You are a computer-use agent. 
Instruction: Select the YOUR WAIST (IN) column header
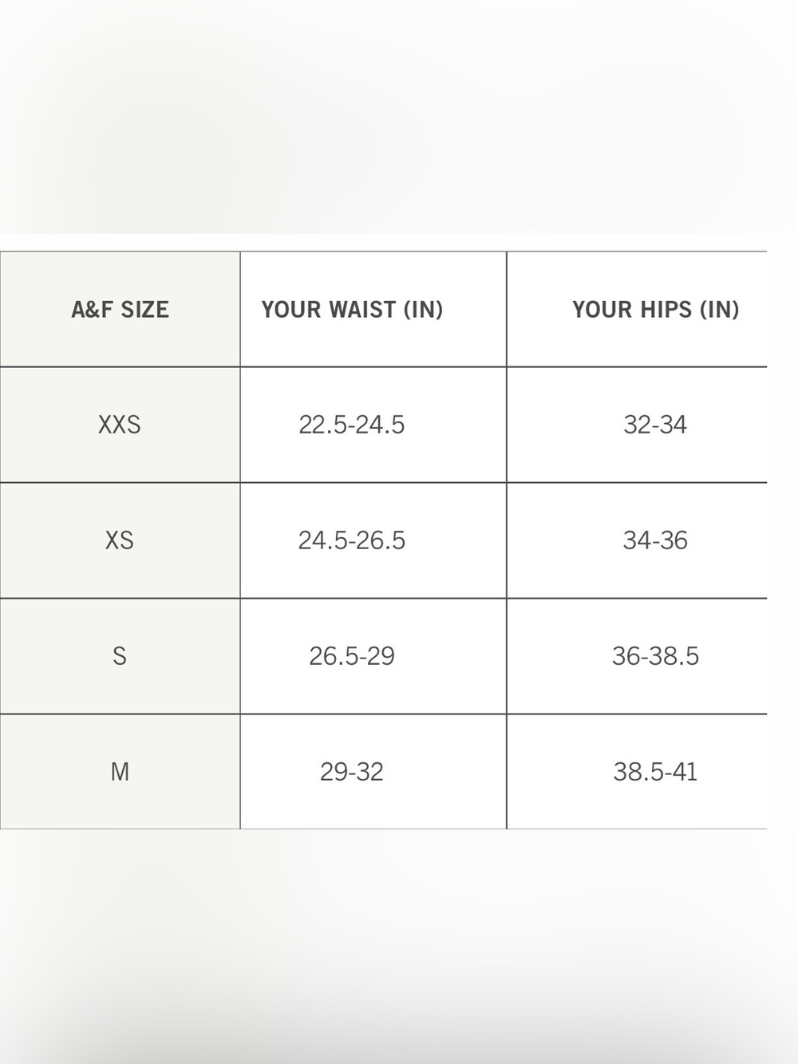[373, 310]
